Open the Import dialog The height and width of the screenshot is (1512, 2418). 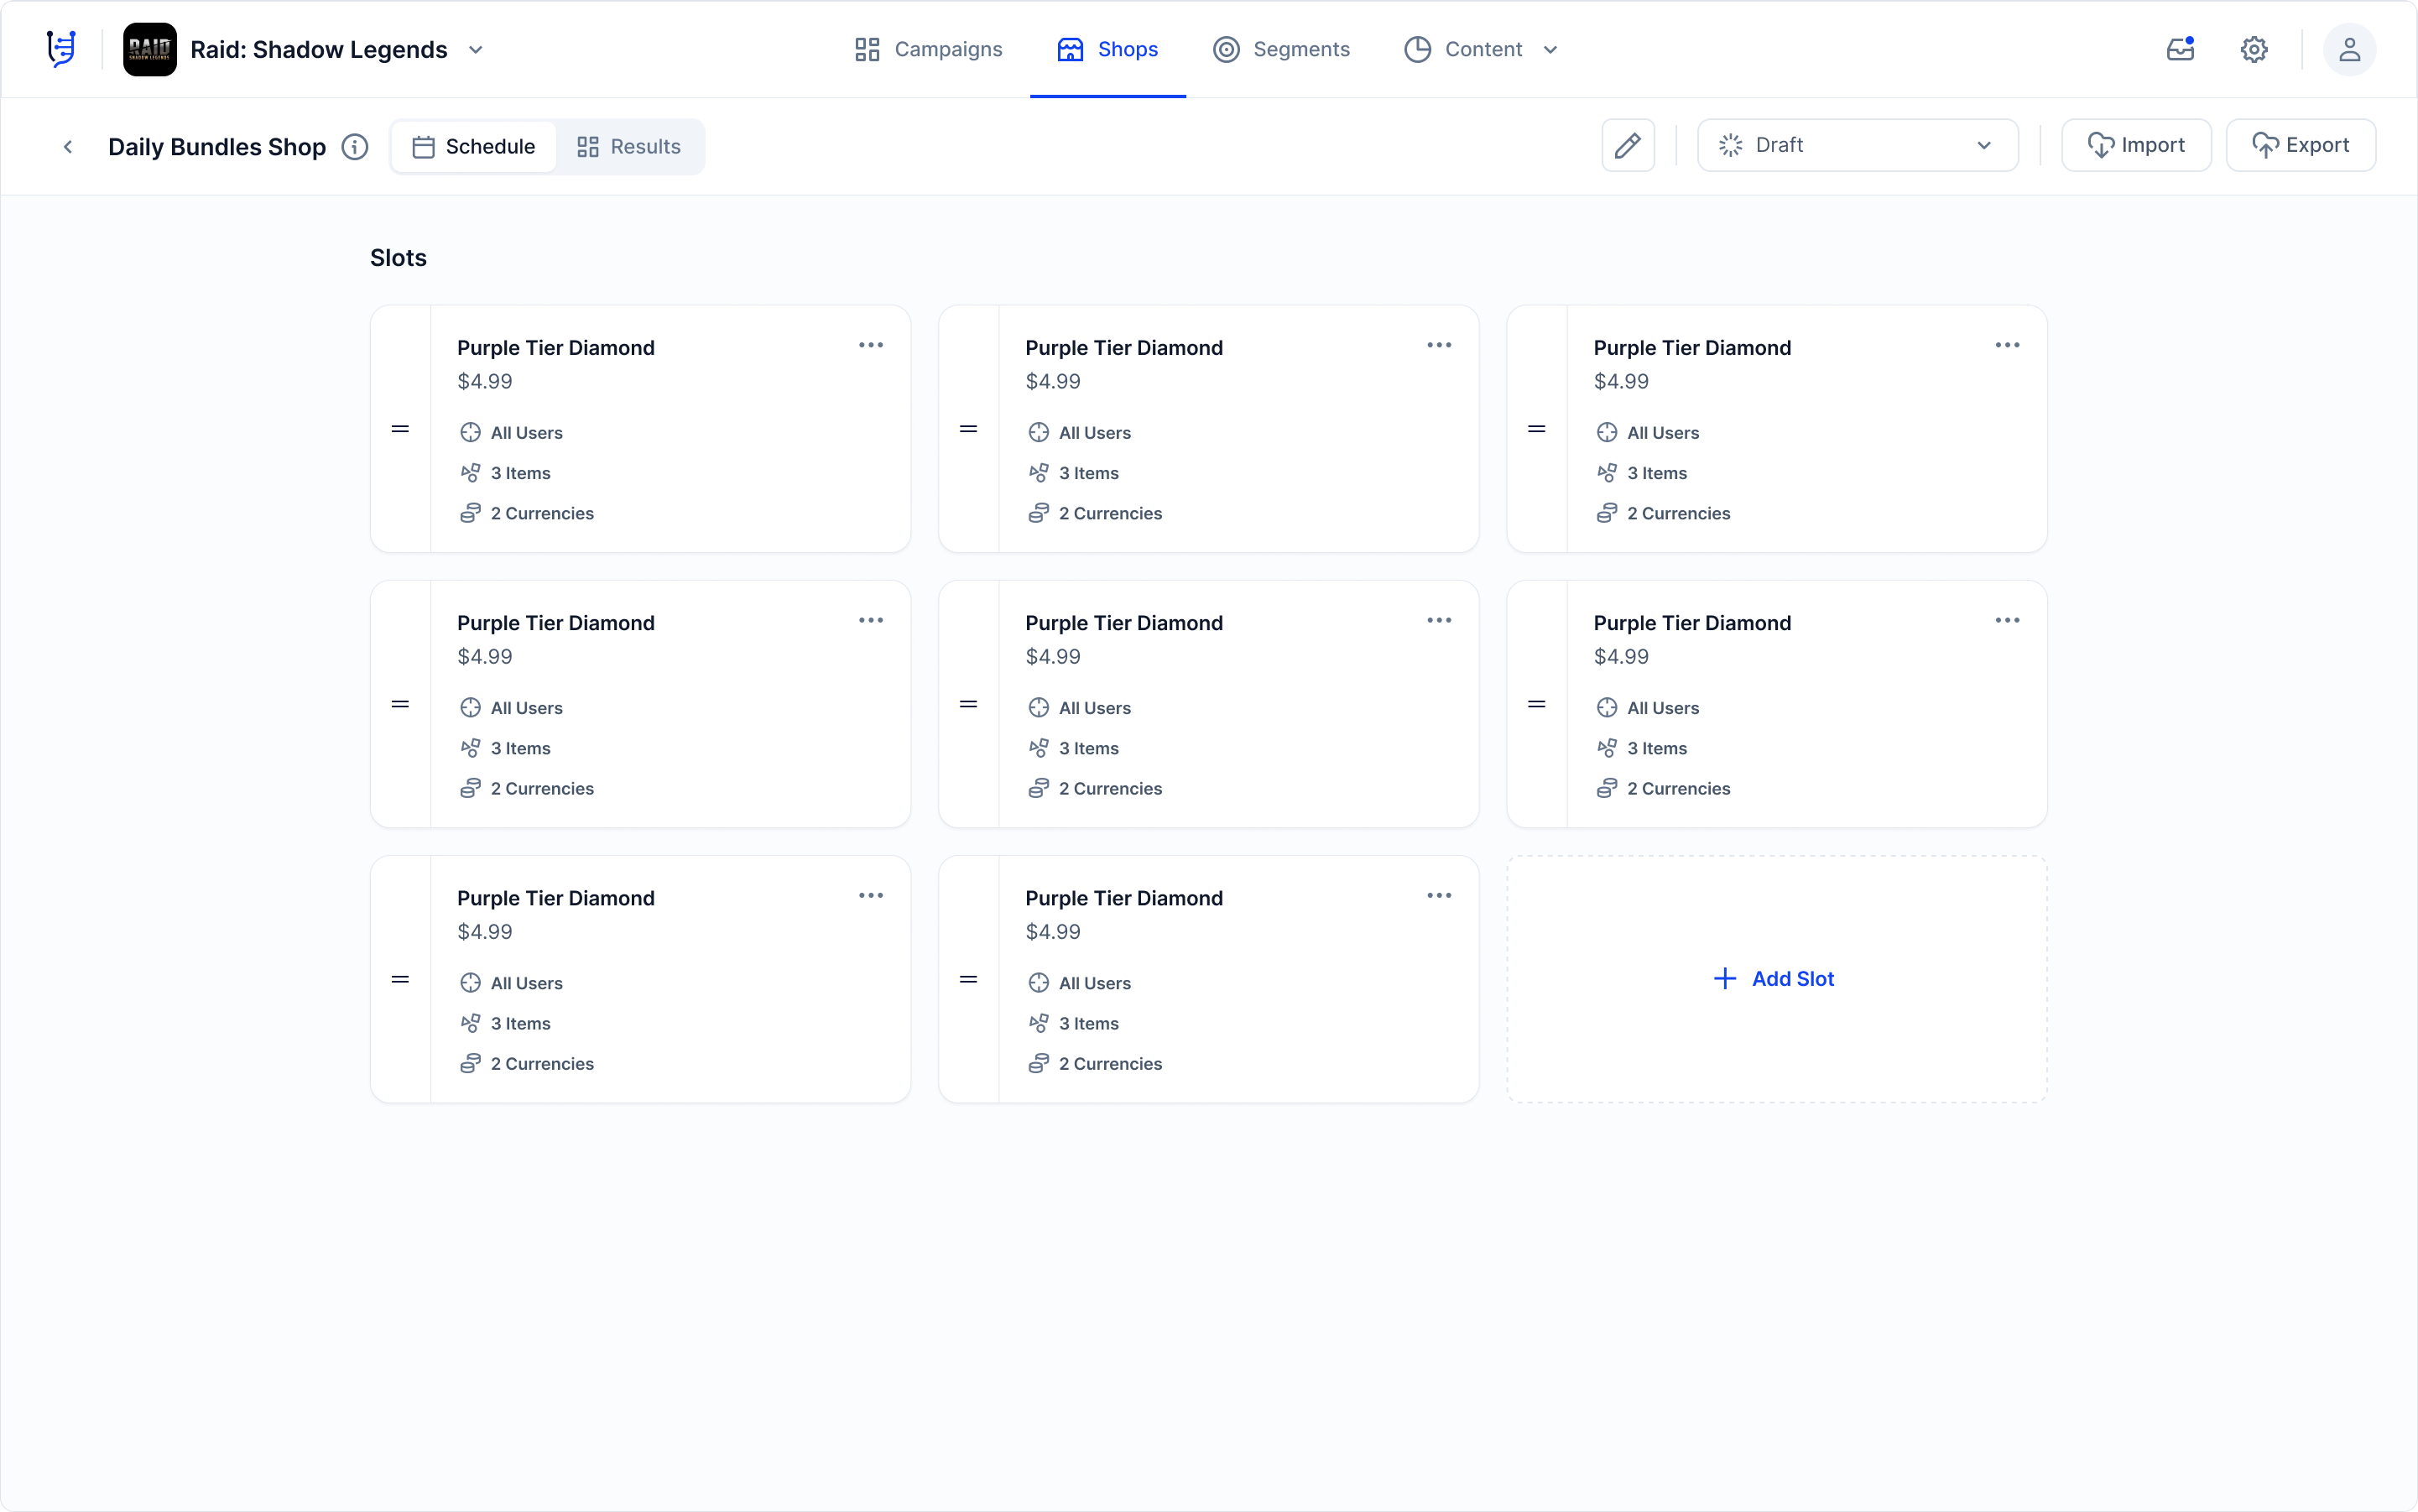pyautogui.click(x=2135, y=144)
